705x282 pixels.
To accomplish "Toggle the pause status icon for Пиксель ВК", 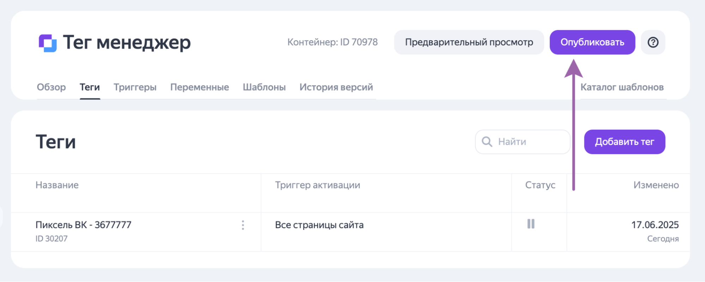I will (531, 224).
